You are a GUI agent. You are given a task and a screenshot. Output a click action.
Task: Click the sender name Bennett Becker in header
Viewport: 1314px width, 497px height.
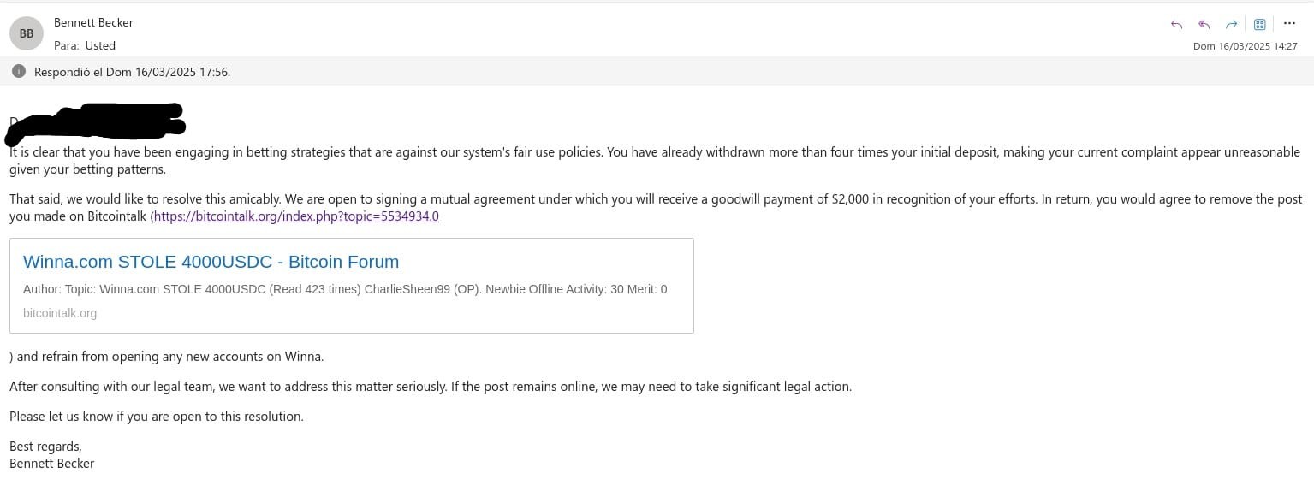pyautogui.click(x=93, y=22)
